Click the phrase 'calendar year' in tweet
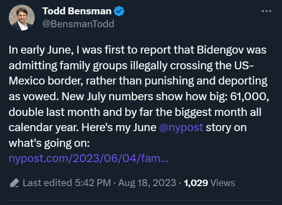This screenshot has width=282, height=205. pos(44,127)
